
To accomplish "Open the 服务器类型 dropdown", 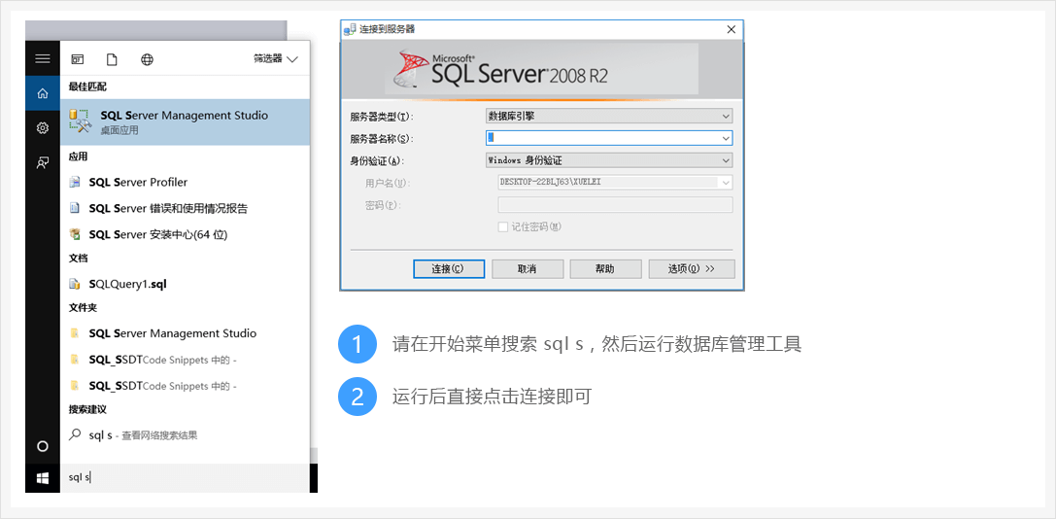I will click(x=609, y=116).
